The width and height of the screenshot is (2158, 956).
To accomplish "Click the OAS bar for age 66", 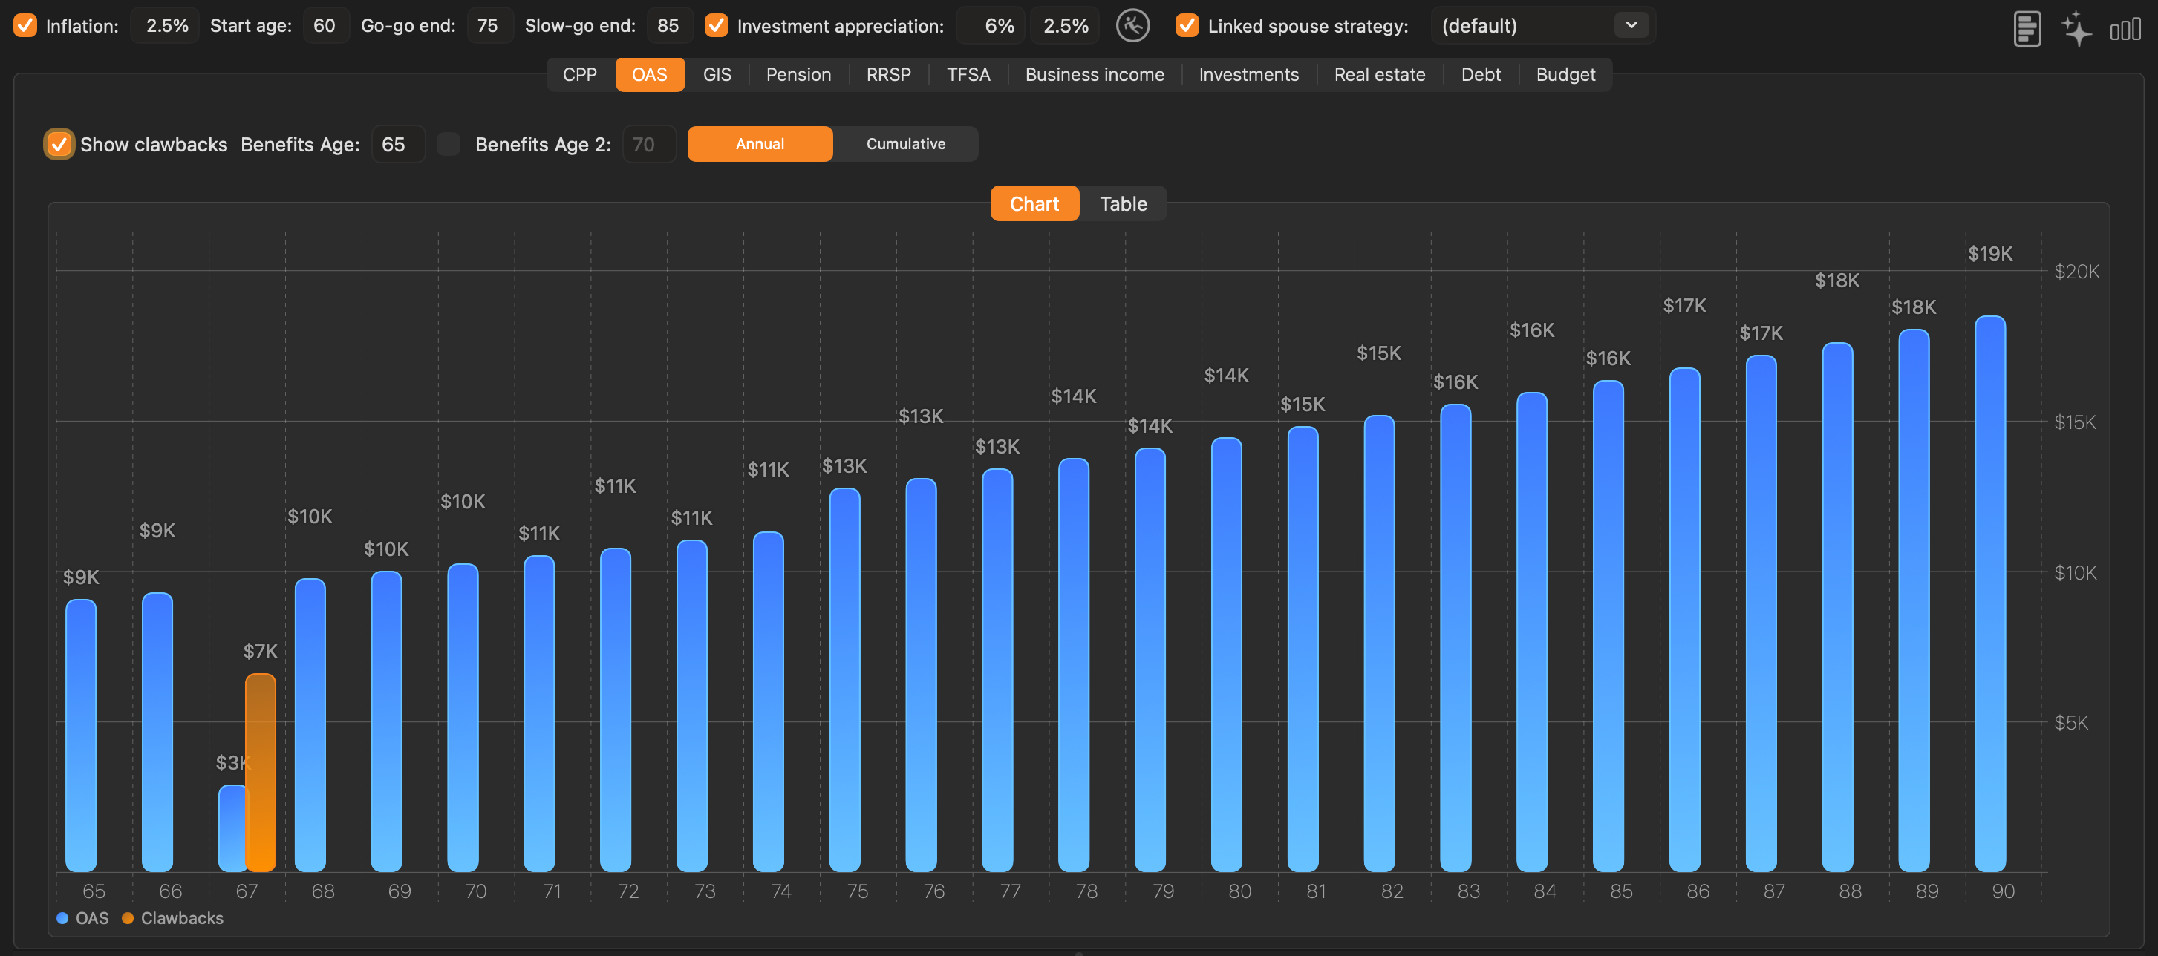I will [x=157, y=733].
